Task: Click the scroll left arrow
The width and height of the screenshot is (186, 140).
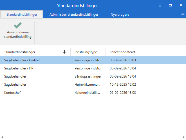Action: [2, 137]
